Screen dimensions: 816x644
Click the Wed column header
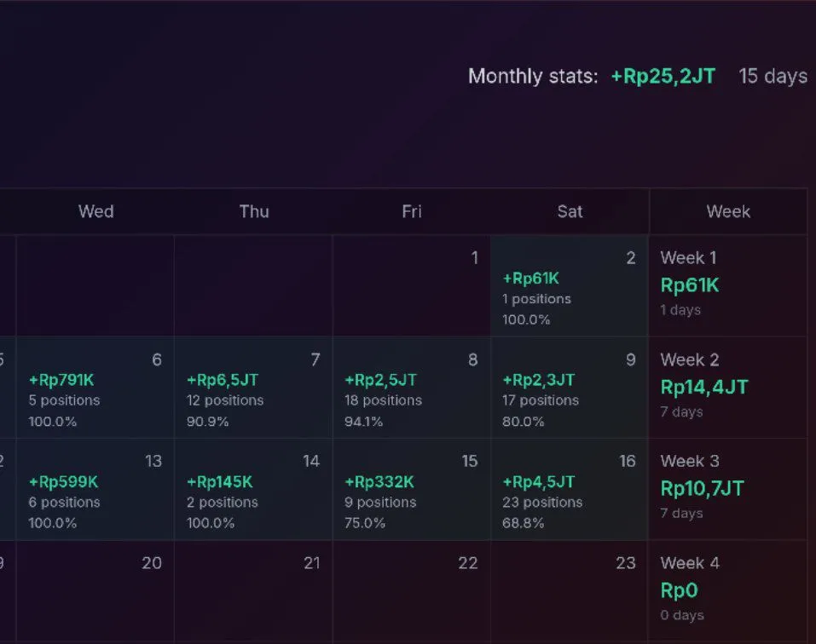coord(95,211)
